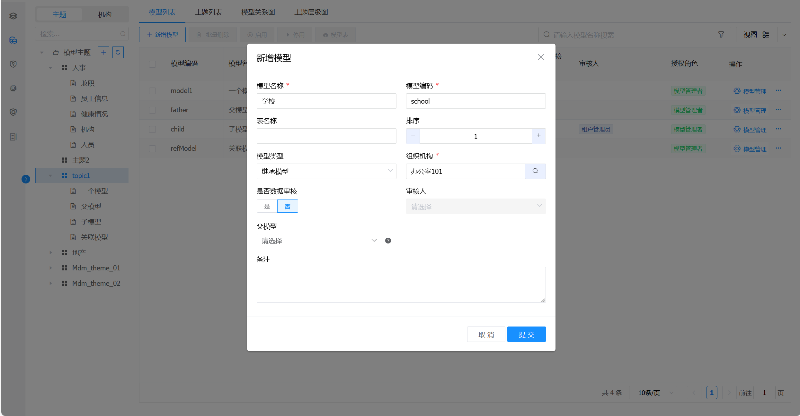Expand the sidebar with the blue arrow
The height and width of the screenshot is (416, 800).
click(26, 179)
